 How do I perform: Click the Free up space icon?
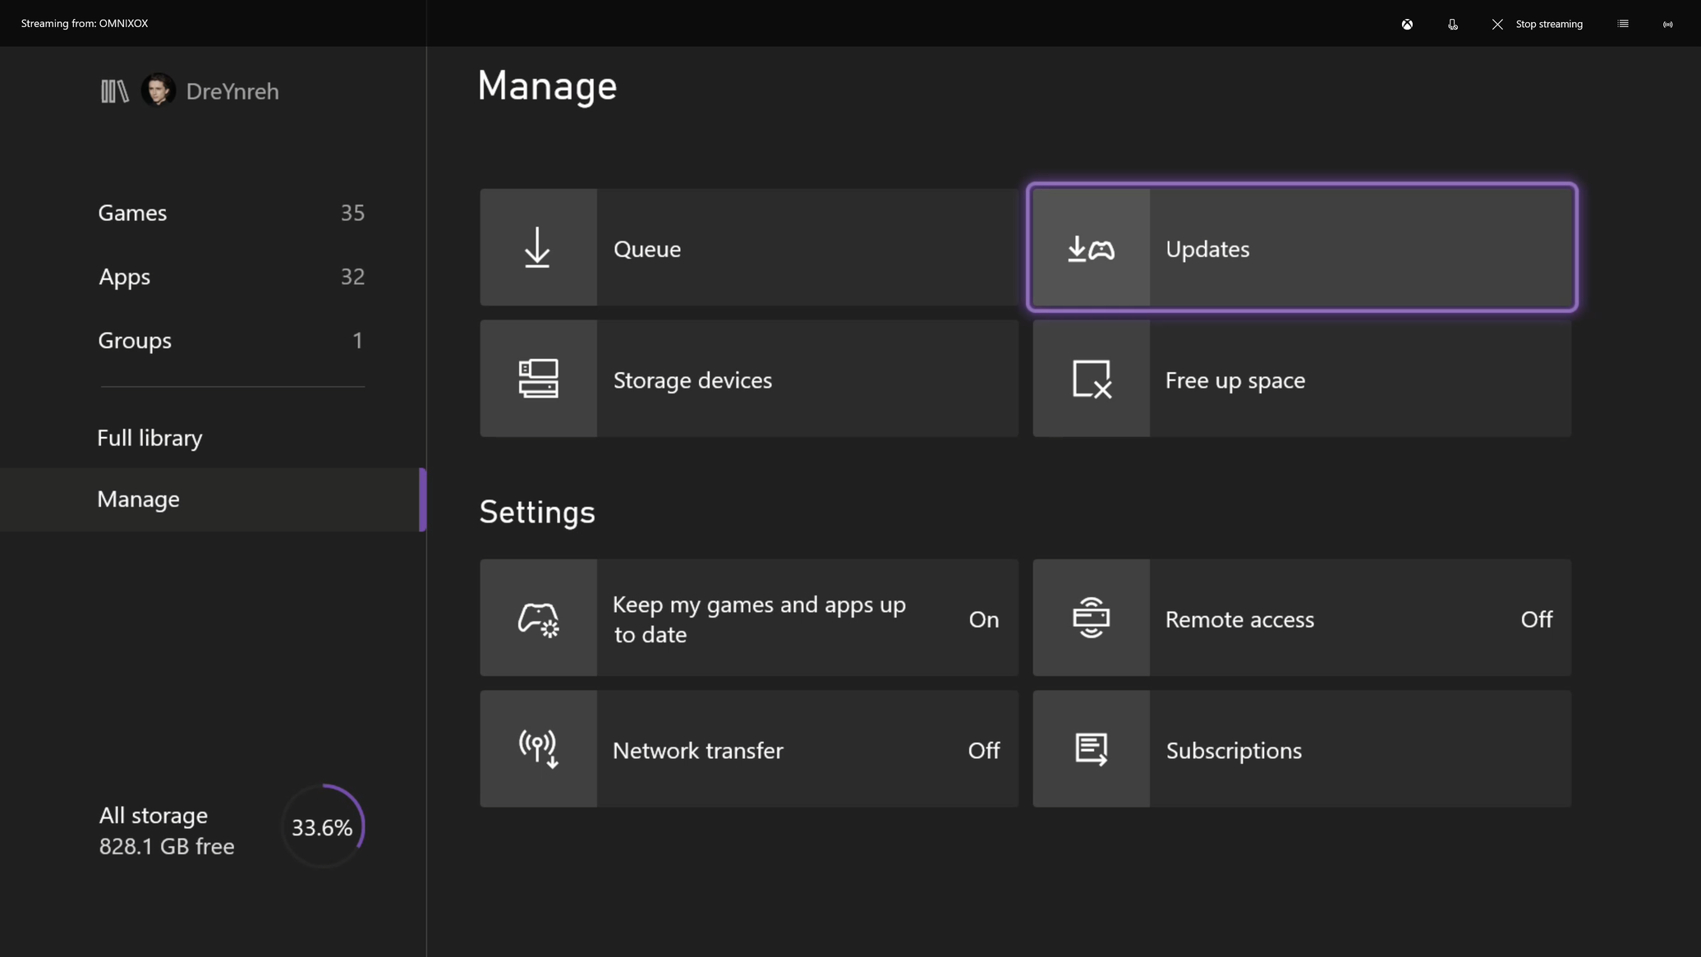click(x=1091, y=379)
